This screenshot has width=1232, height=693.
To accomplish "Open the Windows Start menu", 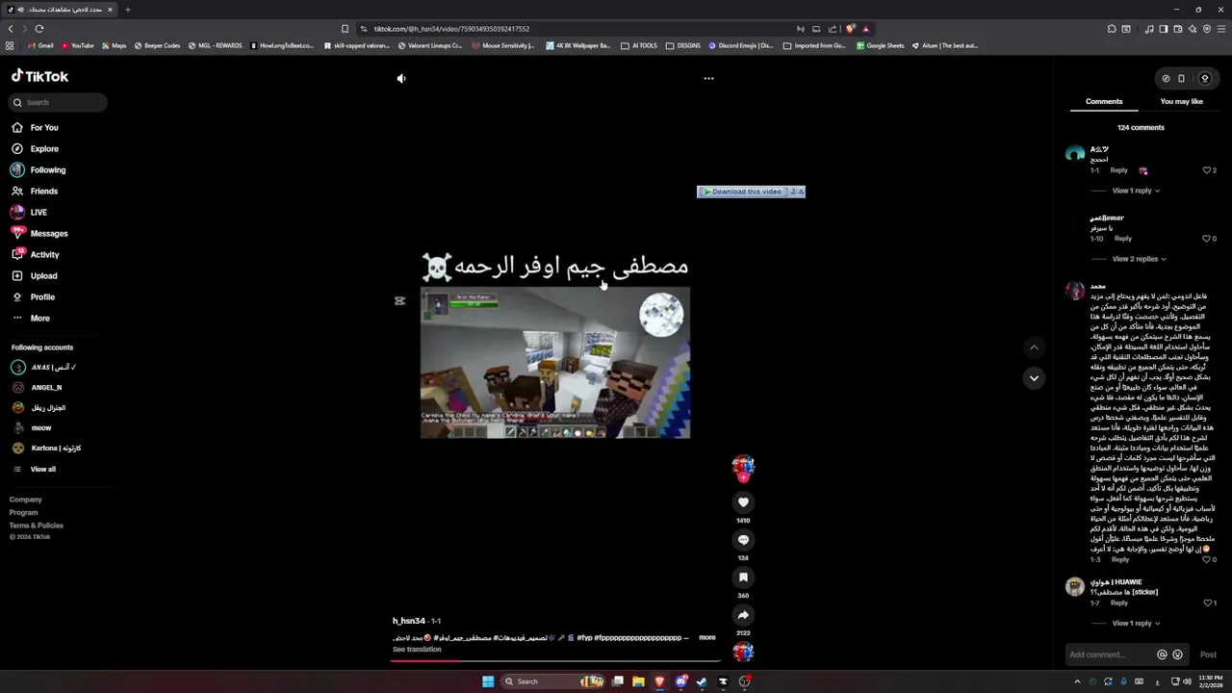I will pos(488,681).
